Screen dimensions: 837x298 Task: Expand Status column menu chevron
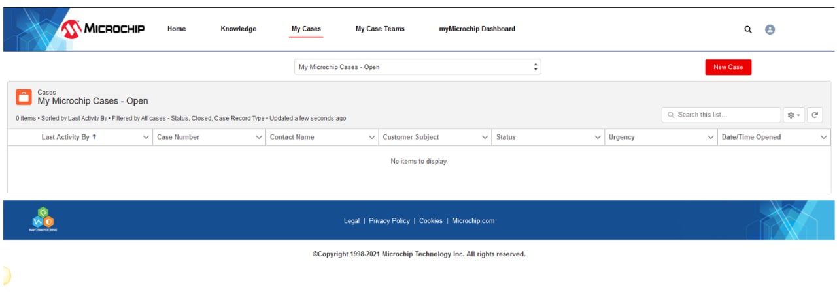pyautogui.click(x=598, y=138)
